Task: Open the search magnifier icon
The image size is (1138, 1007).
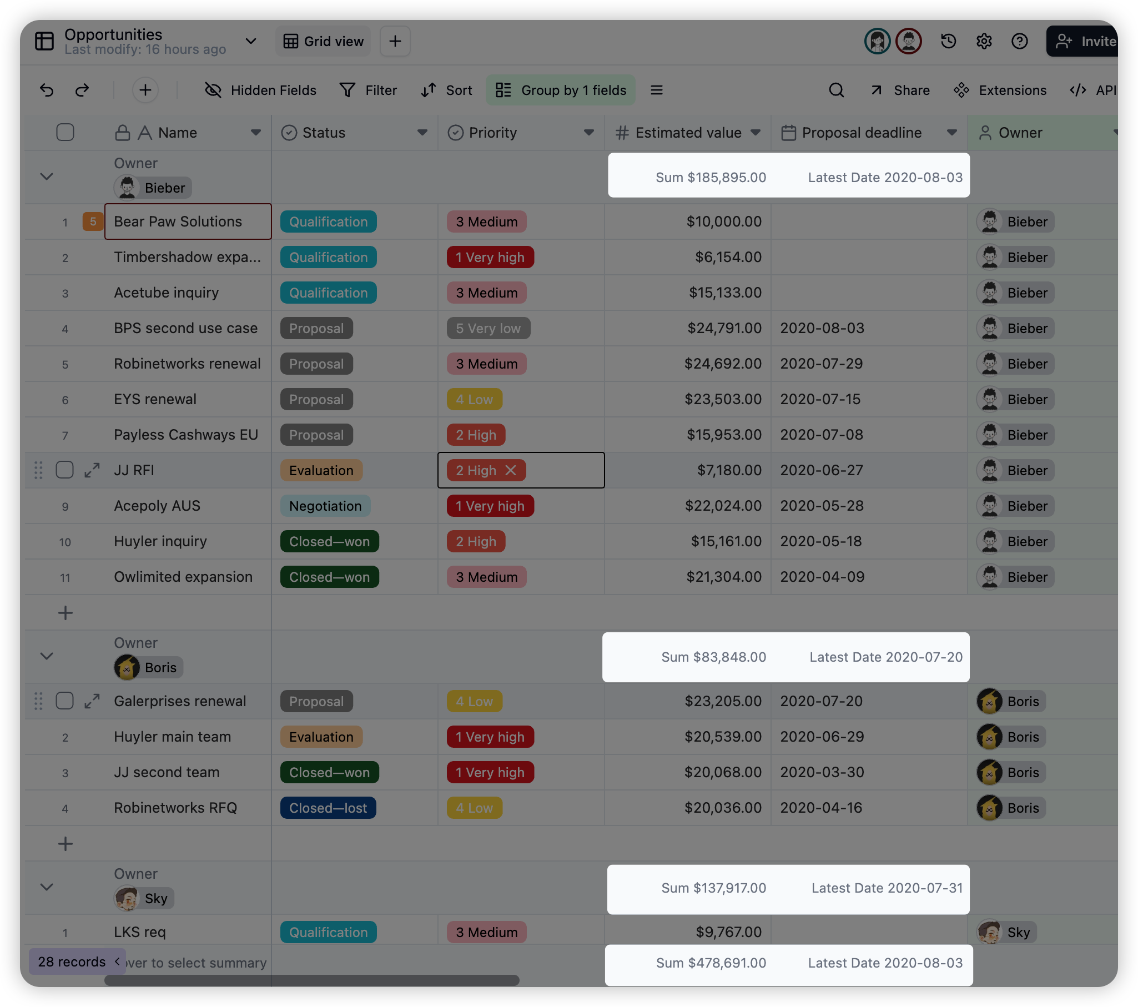Action: point(836,90)
